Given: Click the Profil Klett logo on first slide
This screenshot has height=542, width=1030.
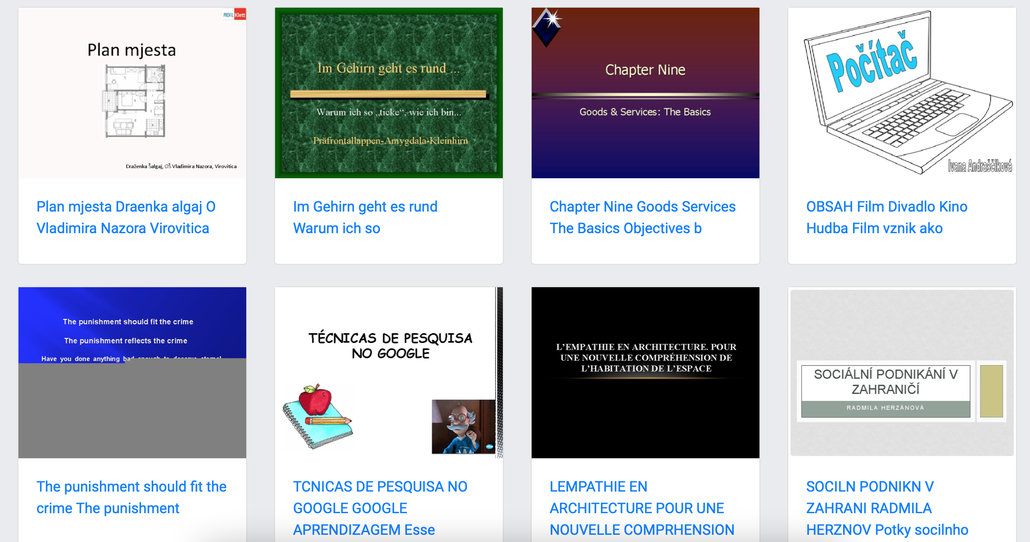Looking at the screenshot, I should 235,15.
